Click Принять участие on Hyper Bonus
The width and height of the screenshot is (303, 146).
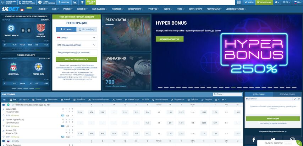click(x=170, y=39)
